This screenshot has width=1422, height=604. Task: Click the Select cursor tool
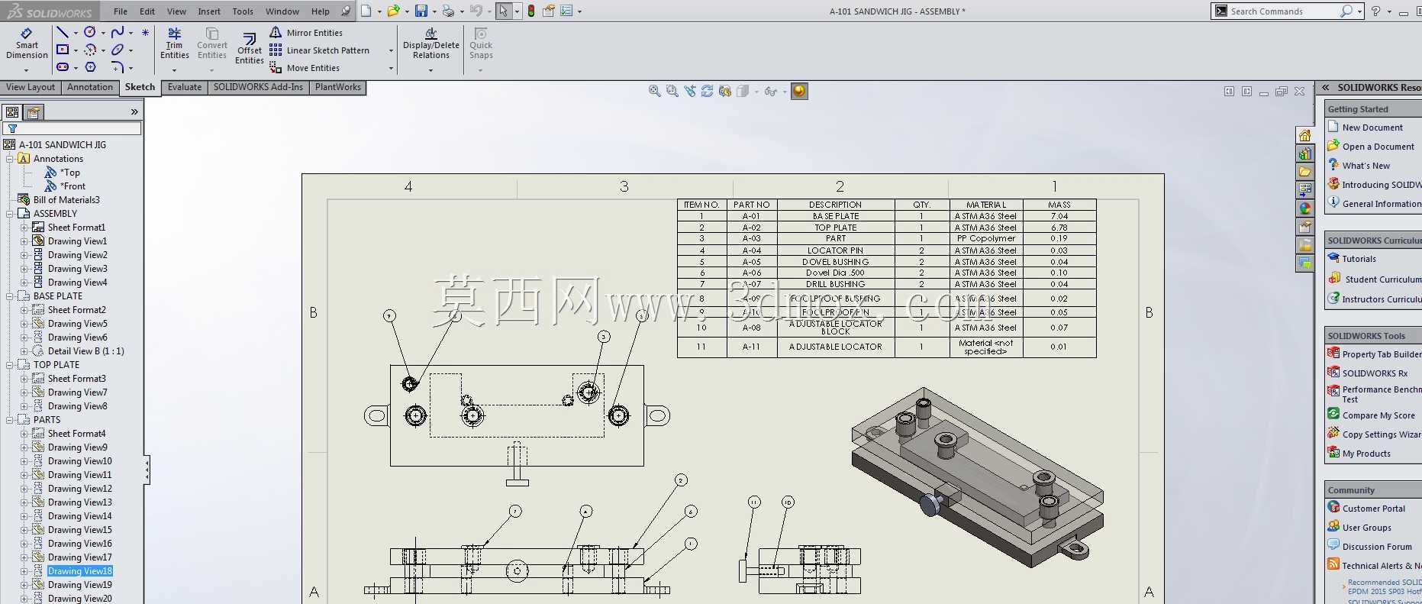coord(503,11)
